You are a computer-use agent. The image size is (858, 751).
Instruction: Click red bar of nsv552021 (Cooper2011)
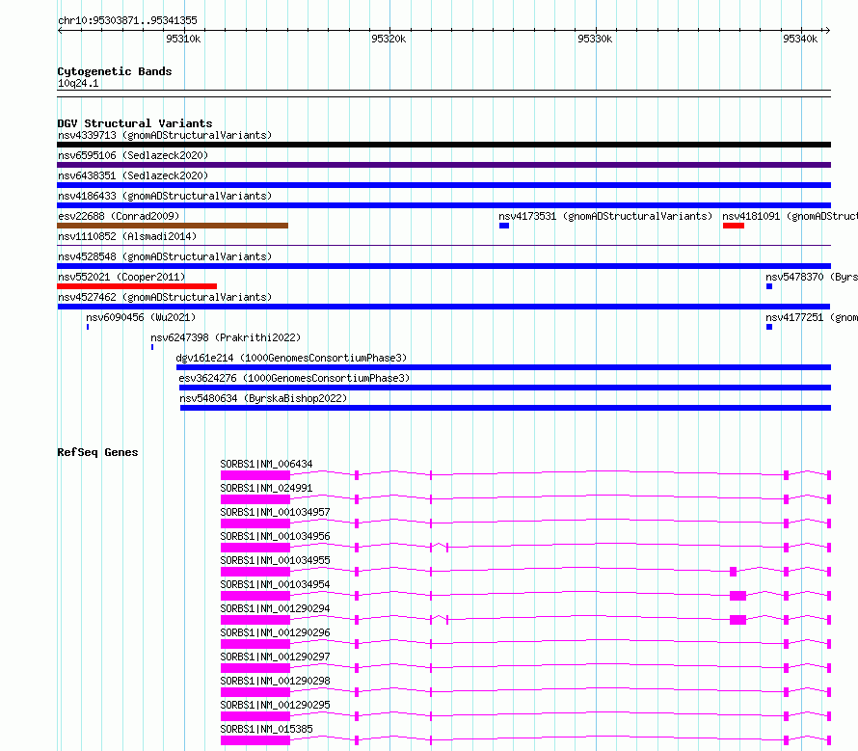[x=137, y=286]
